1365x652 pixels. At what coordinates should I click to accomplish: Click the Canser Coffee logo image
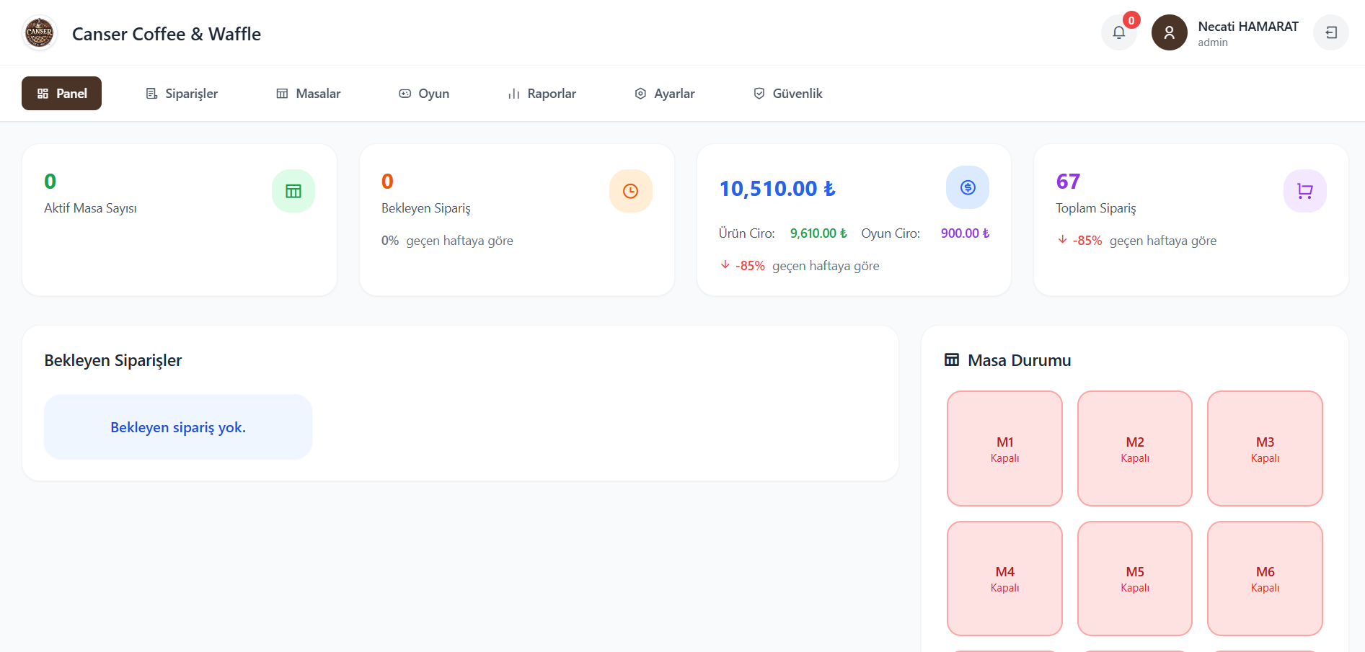click(x=40, y=32)
